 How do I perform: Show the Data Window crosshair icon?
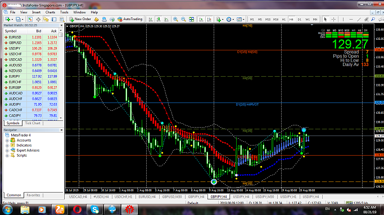38,19
